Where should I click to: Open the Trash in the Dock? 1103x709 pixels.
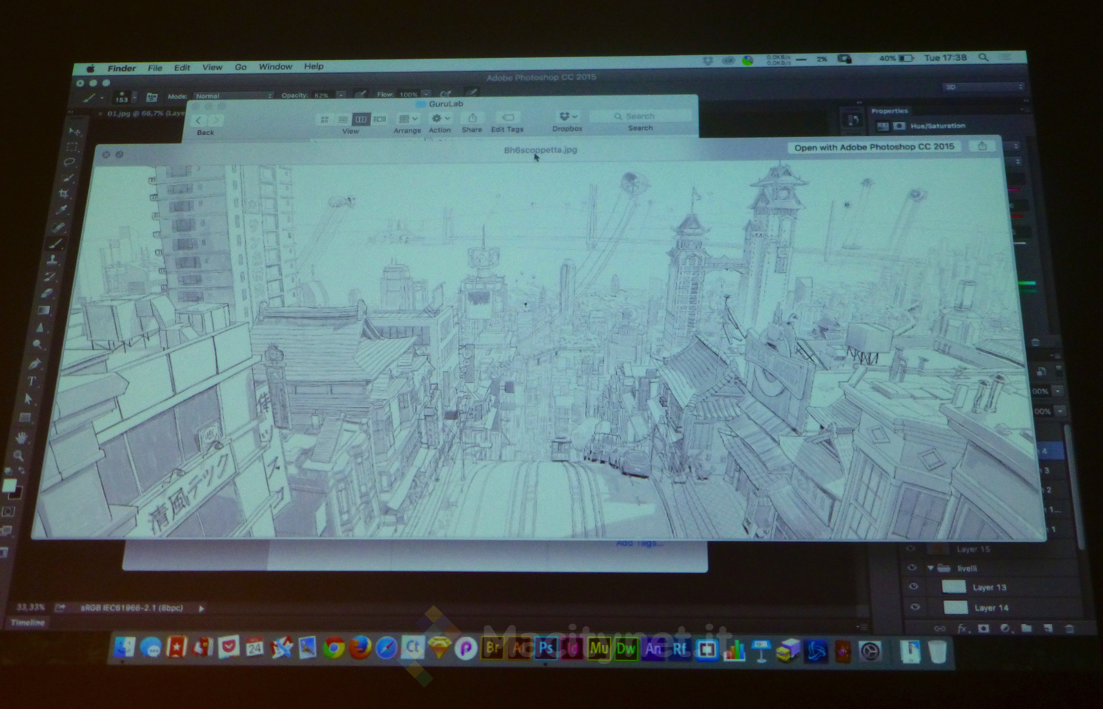click(x=937, y=651)
